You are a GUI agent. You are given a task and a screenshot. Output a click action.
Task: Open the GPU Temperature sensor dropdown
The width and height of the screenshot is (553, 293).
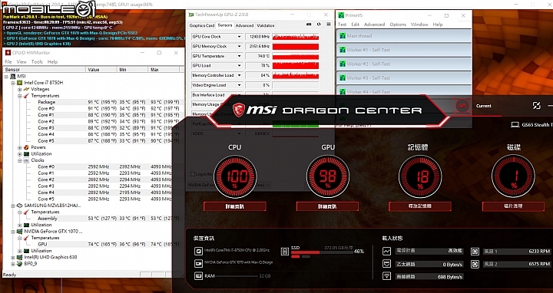click(239, 56)
